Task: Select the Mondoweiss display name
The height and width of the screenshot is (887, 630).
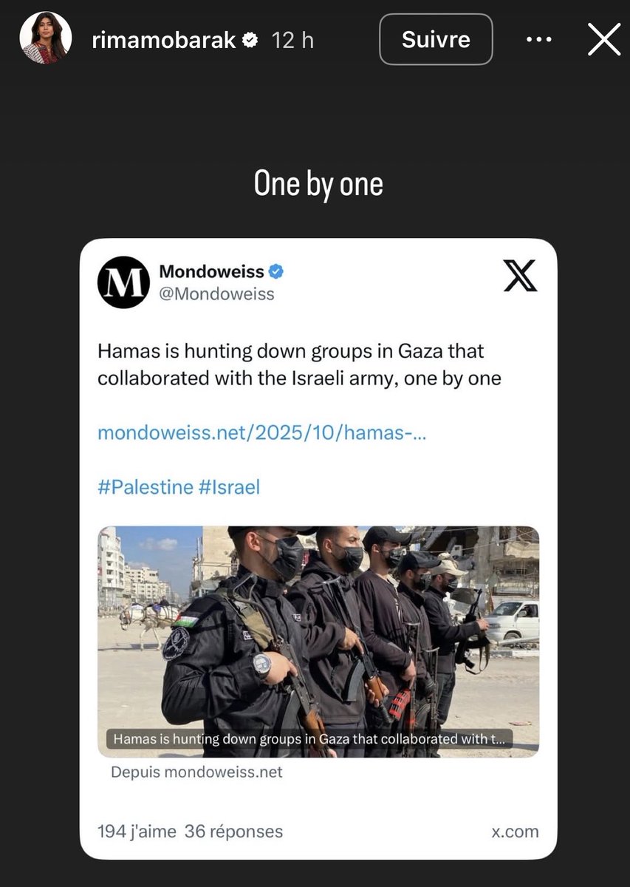Action: click(211, 272)
